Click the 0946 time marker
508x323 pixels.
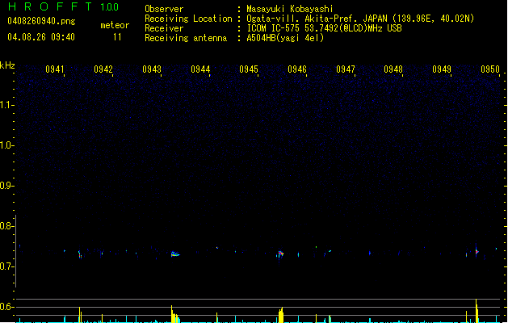click(297, 69)
